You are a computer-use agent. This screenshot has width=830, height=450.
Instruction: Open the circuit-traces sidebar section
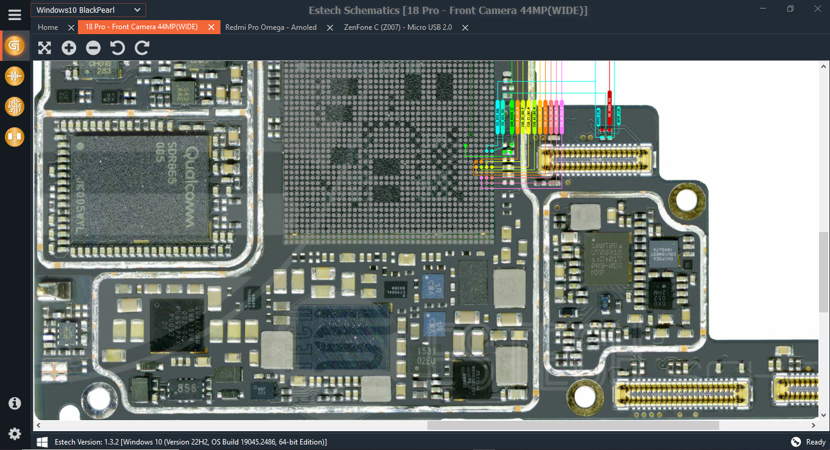click(x=15, y=107)
